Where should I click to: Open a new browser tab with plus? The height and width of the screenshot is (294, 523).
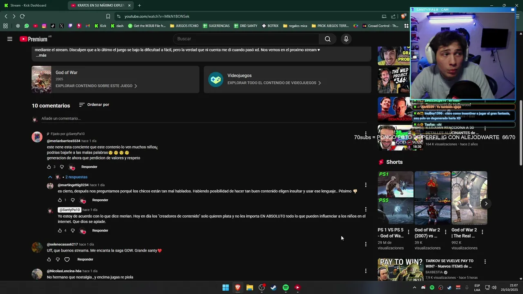point(139,5)
